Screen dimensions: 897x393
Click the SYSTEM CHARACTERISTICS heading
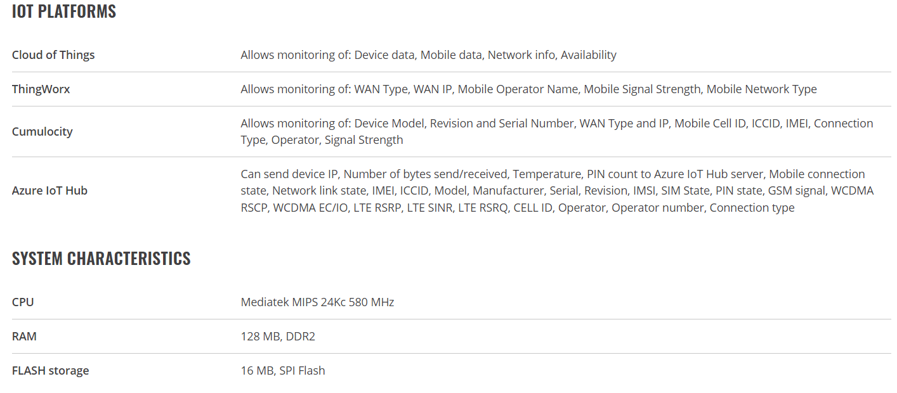point(101,259)
